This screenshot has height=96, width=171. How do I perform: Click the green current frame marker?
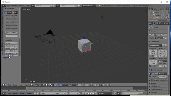point(26,88)
